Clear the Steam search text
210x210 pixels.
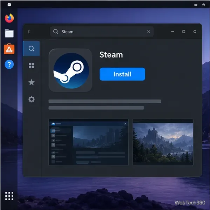click(149, 32)
